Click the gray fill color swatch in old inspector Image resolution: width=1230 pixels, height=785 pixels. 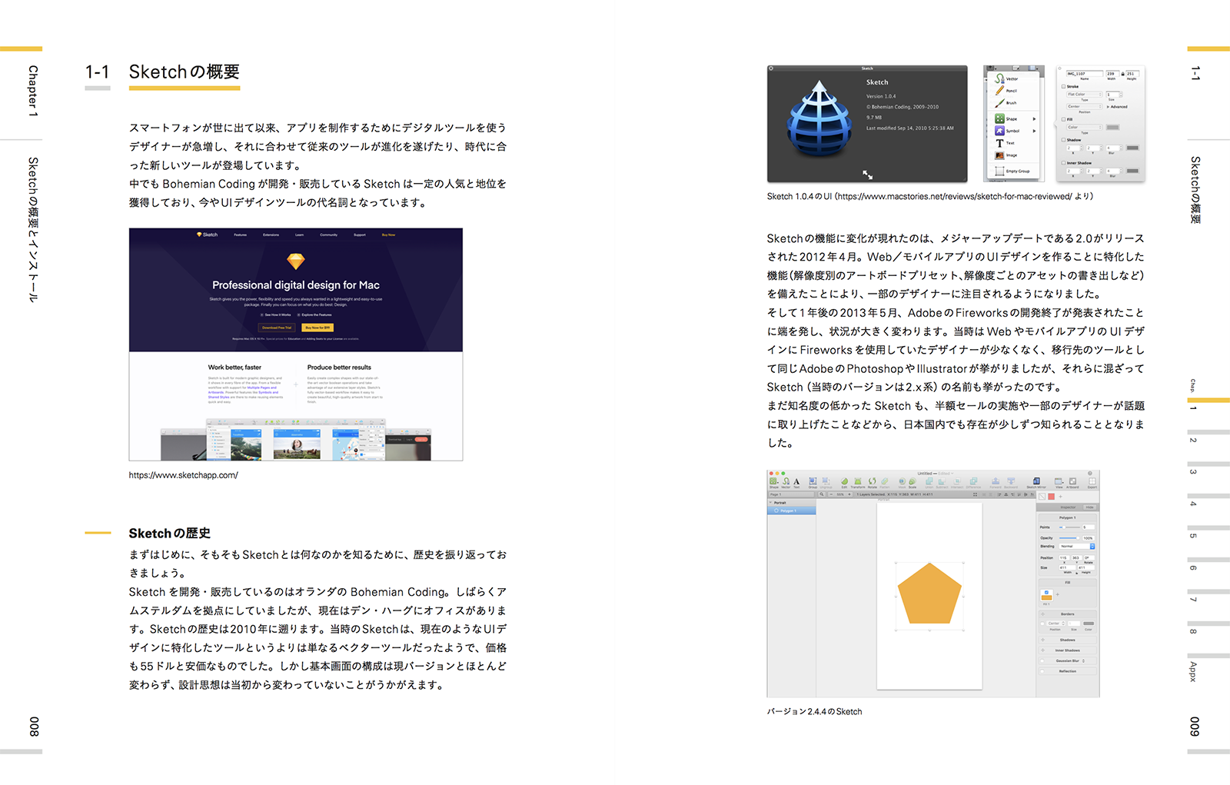[x=1113, y=127]
